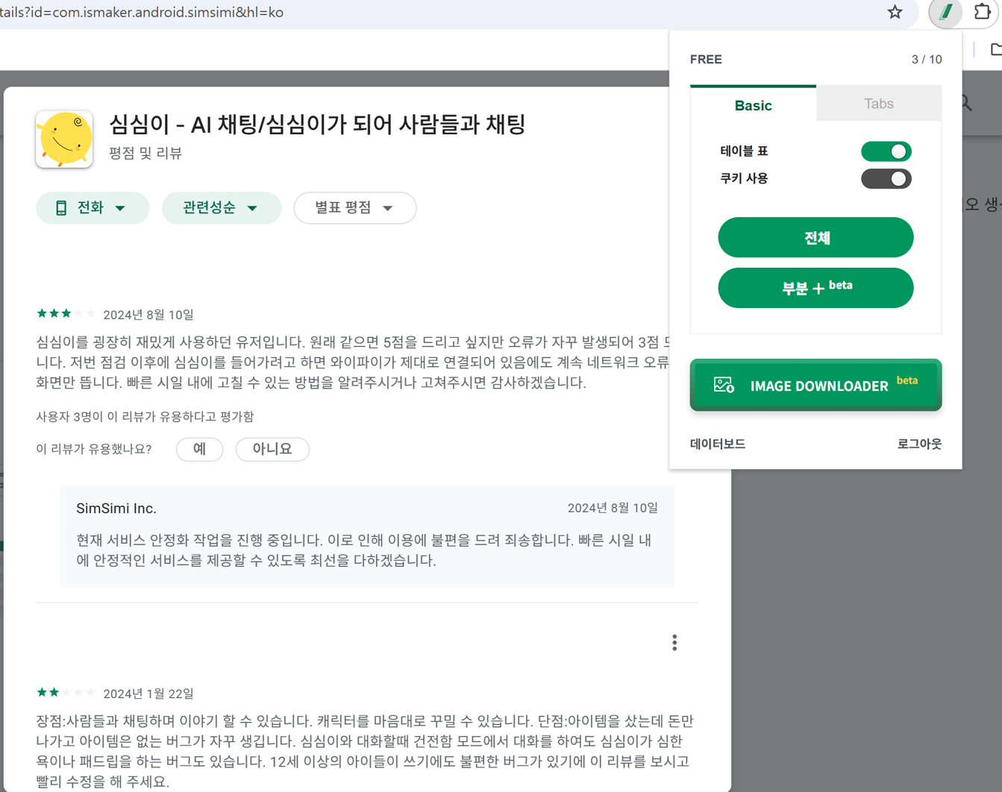The height and width of the screenshot is (792, 1002).
Task: Open IMAGE DOWNLOADER beta
Action: 815,385
